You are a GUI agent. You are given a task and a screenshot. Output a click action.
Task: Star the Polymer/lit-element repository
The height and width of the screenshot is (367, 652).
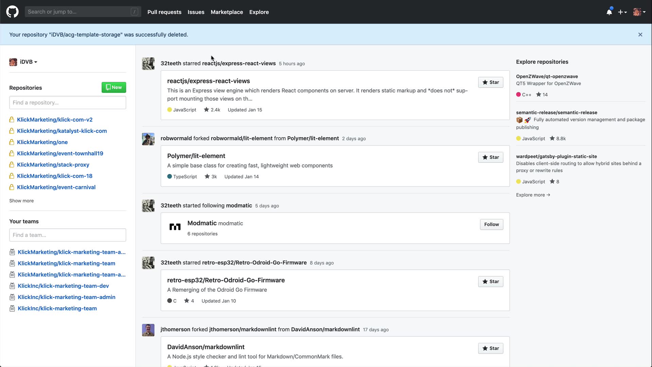pos(490,157)
